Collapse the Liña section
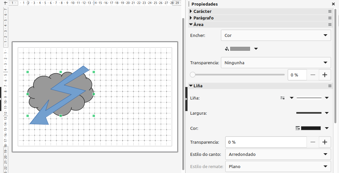Screen dimensions: 339x173 tap(191, 86)
